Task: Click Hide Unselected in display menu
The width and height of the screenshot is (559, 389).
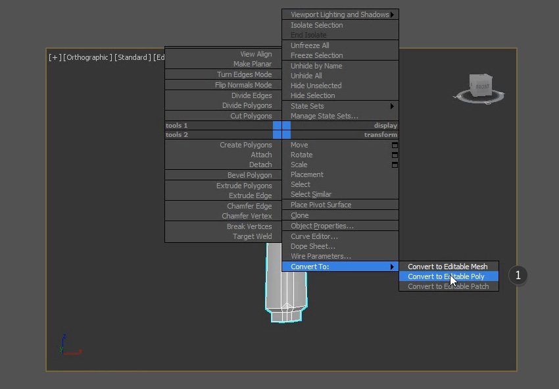Action: pos(316,86)
